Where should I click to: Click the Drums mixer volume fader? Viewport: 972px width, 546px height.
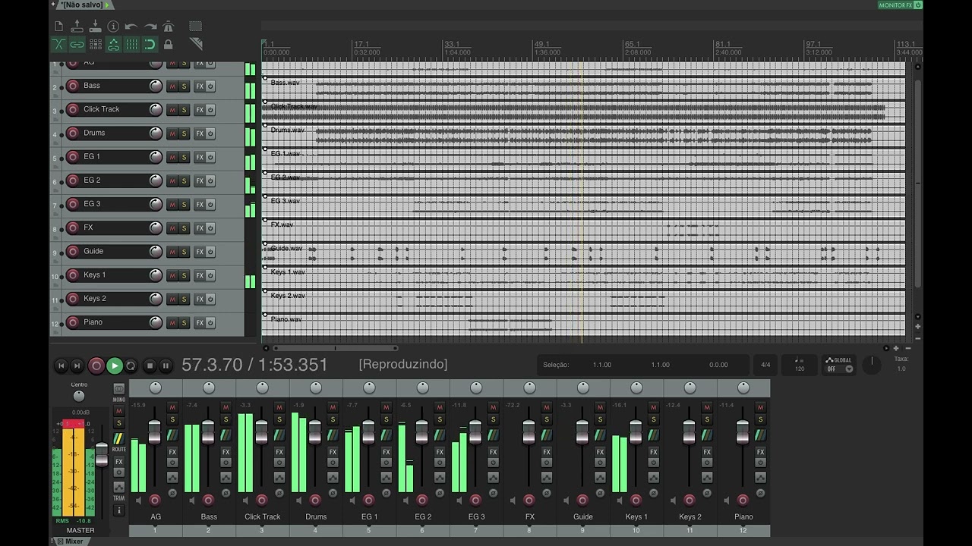[x=314, y=432]
